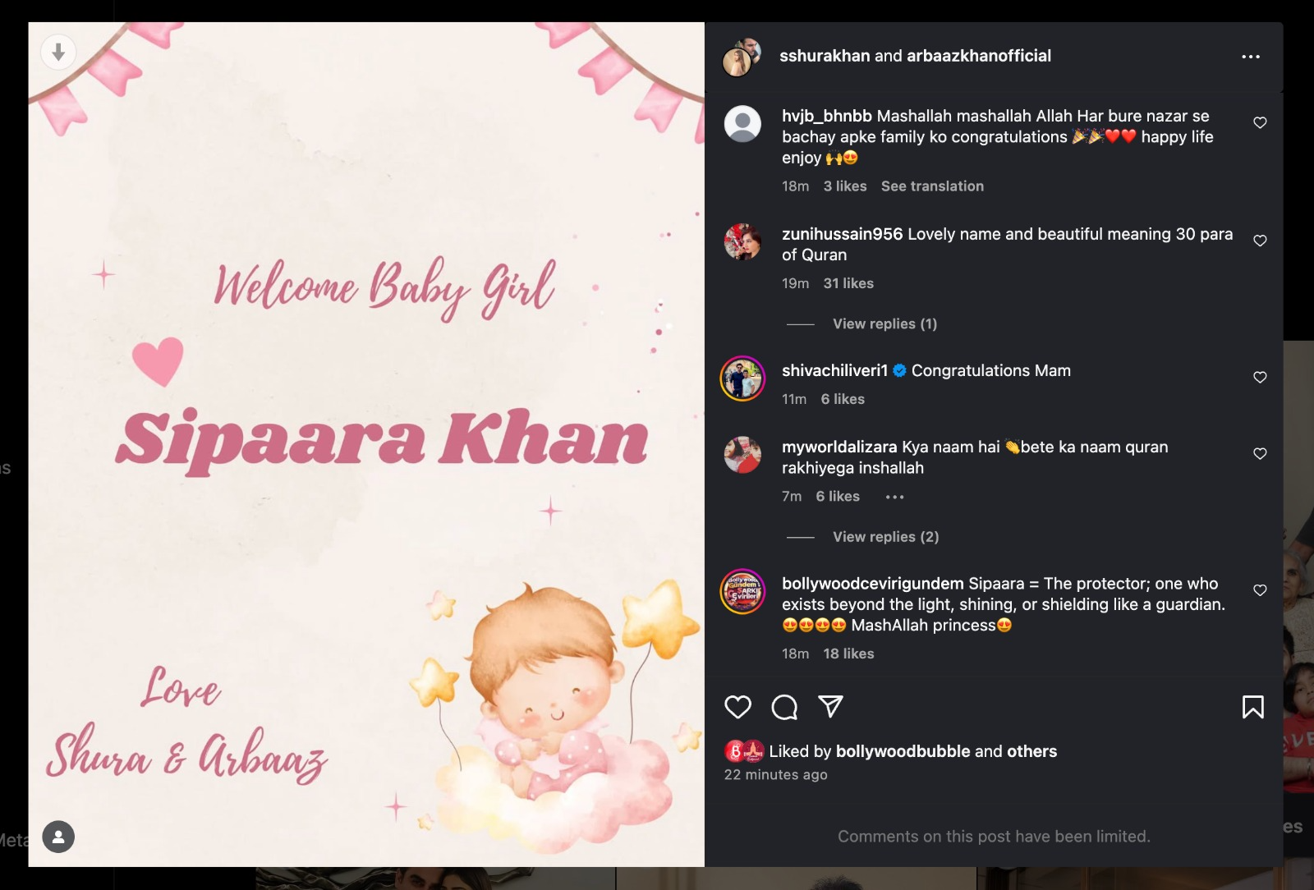Viewport: 1314px width, 890px height.
Task: Open comment options for the myworldalizara comment
Action: [894, 497]
